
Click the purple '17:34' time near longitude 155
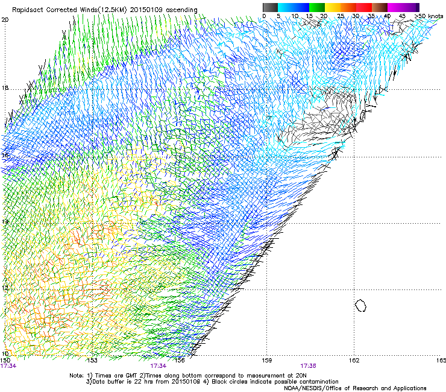[158, 366]
